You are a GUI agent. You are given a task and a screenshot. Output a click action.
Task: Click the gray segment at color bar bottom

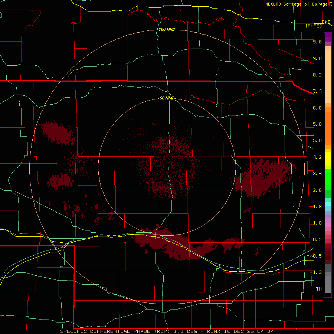point(328,283)
